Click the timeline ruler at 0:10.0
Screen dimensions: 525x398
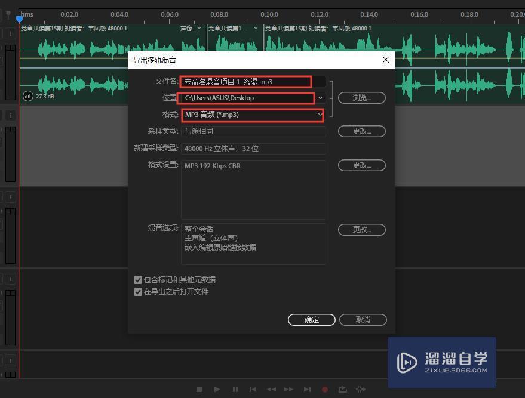(269, 14)
